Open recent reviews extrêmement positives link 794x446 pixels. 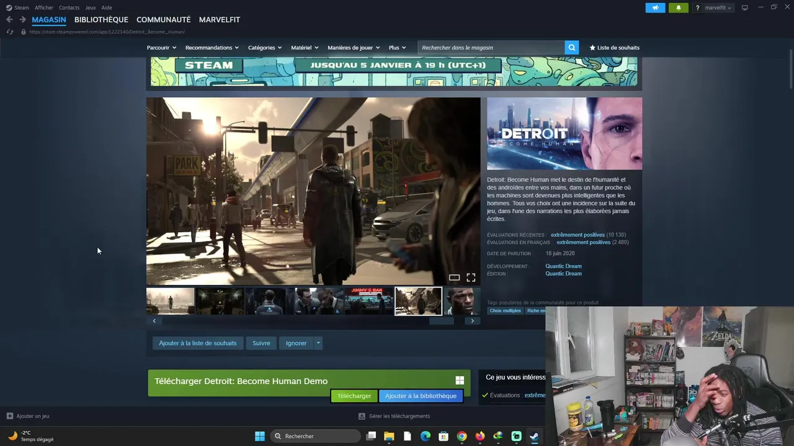tap(578, 235)
